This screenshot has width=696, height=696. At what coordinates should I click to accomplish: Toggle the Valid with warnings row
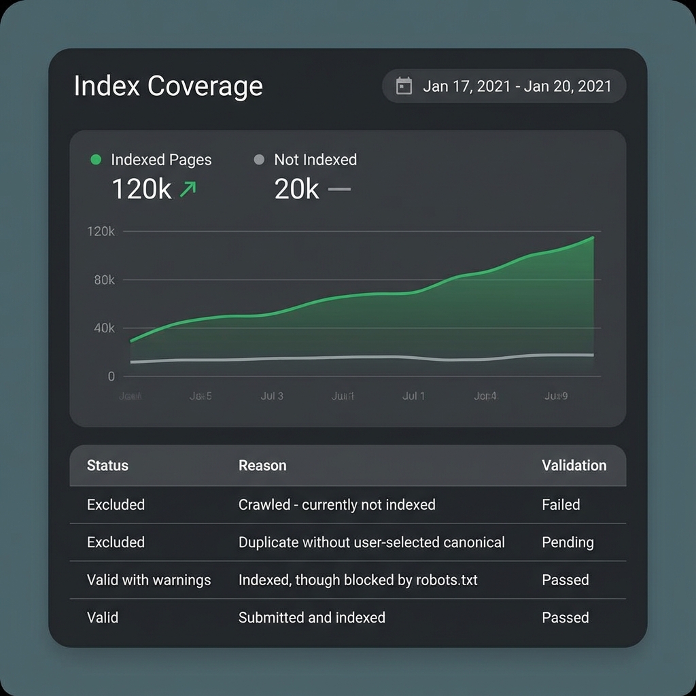[x=148, y=580]
